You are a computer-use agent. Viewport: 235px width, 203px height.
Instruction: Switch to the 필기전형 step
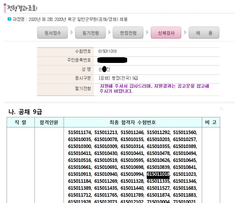pos(90,33)
